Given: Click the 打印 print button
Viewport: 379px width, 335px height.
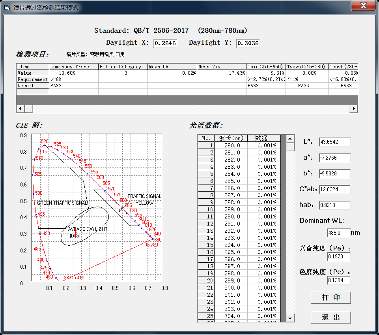Looking at the screenshot, I should (330, 297).
